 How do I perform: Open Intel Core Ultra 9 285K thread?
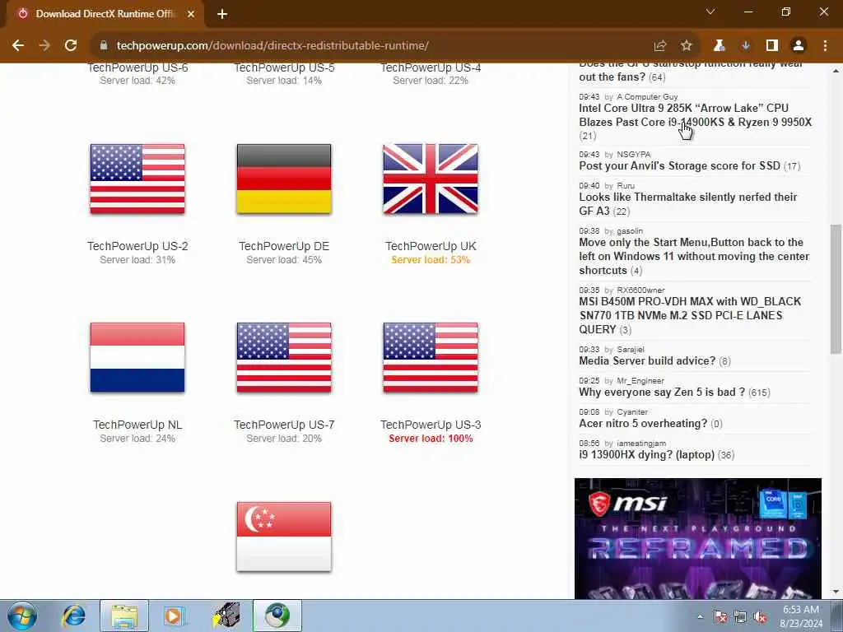pos(695,115)
